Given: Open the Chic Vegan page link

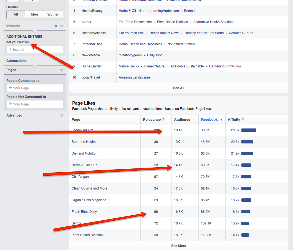Looking at the screenshot, I should pyautogui.click(x=80, y=177).
